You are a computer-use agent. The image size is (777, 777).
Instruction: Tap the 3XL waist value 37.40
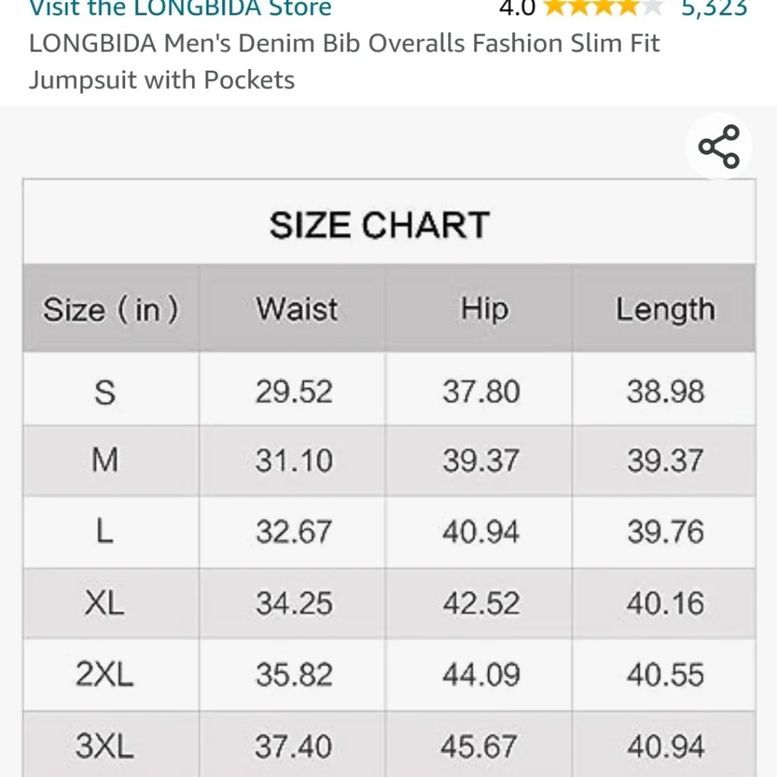pyautogui.click(x=291, y=746)
